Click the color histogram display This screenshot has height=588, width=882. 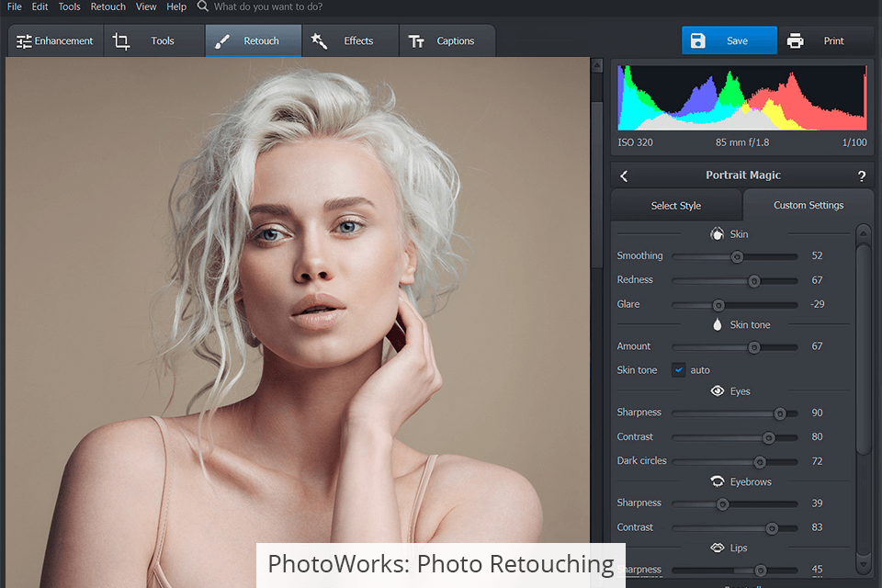pyautogui.click(x=742, y=98)
